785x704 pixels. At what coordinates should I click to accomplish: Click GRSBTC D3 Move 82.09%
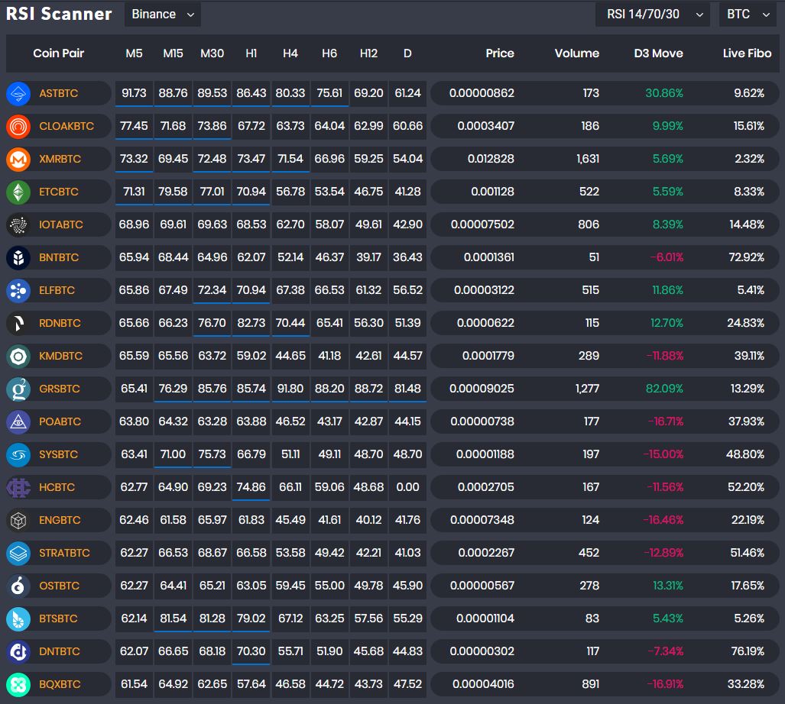664,389
